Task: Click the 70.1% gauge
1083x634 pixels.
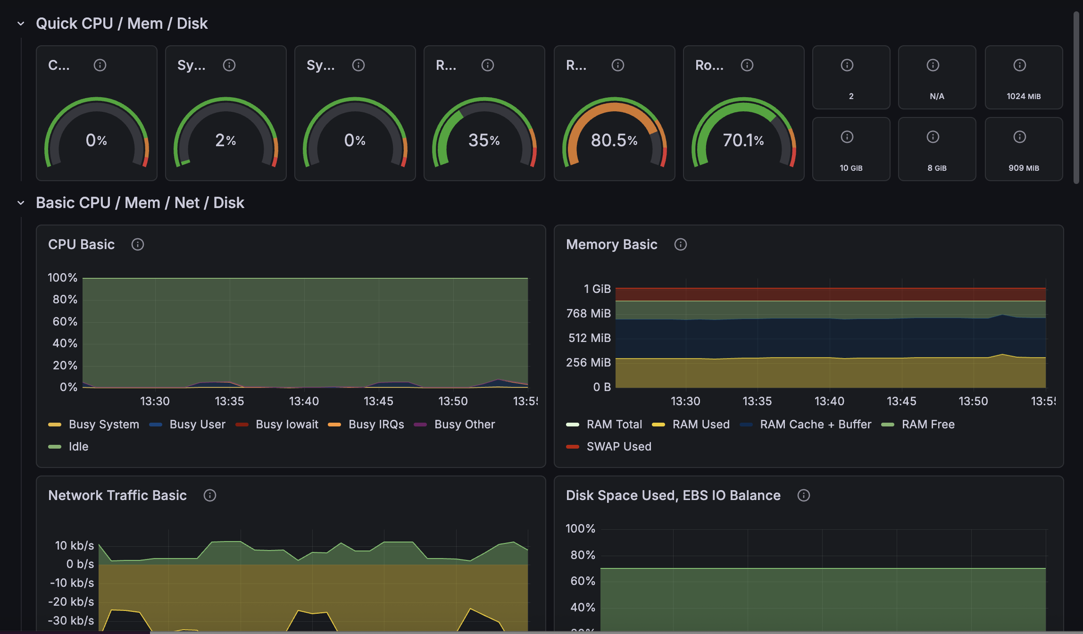Action: 744,133
